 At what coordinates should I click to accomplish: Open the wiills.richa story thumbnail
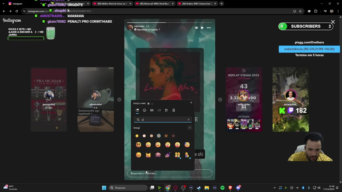[x=244, y=99]
